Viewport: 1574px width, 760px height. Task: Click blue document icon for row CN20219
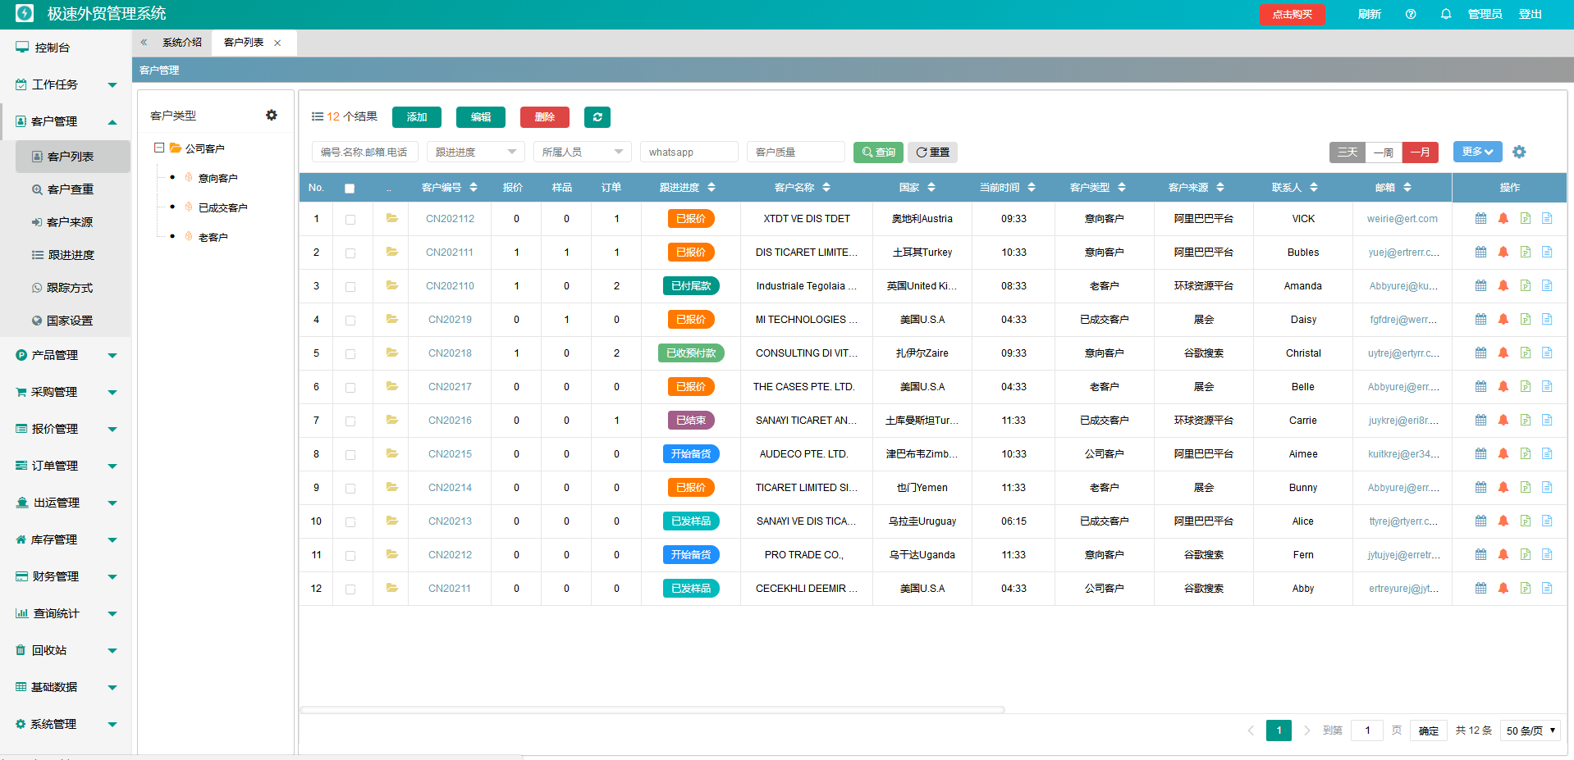(1547, 319)
